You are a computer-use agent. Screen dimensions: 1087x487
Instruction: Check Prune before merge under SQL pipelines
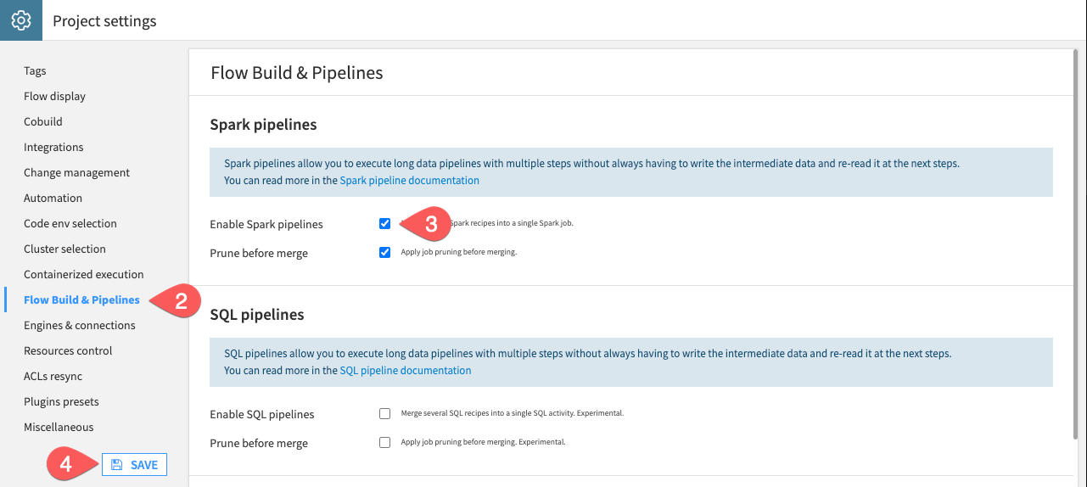385,442
